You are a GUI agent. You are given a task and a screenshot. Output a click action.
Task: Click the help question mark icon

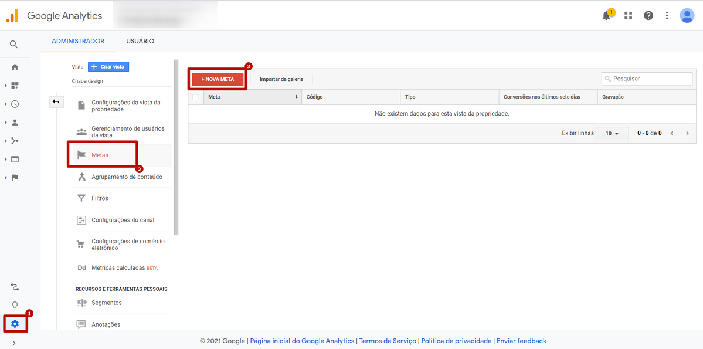pos(648,16)
